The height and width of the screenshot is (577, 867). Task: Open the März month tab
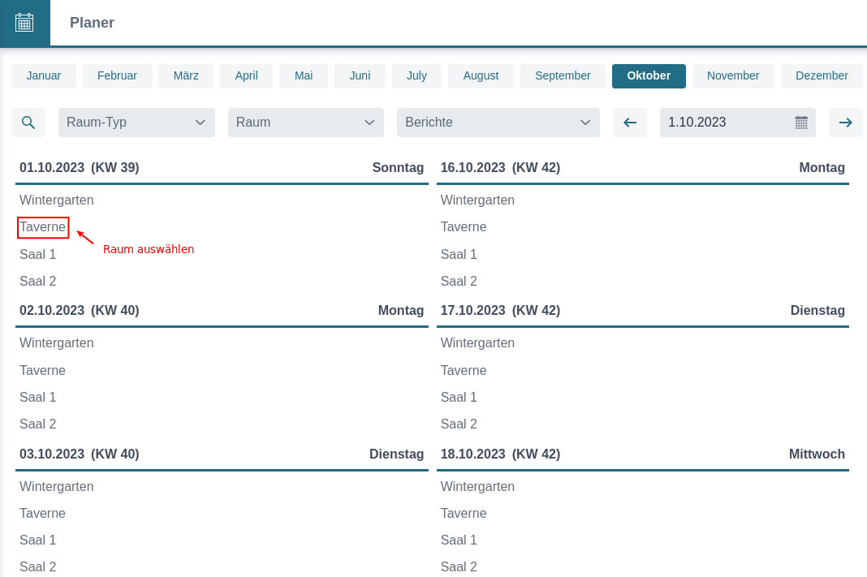pyautogui.click(x=186, y=75)
